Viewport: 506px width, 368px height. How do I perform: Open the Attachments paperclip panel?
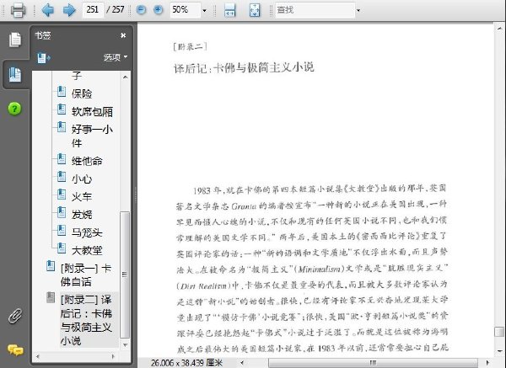[15, 316]
